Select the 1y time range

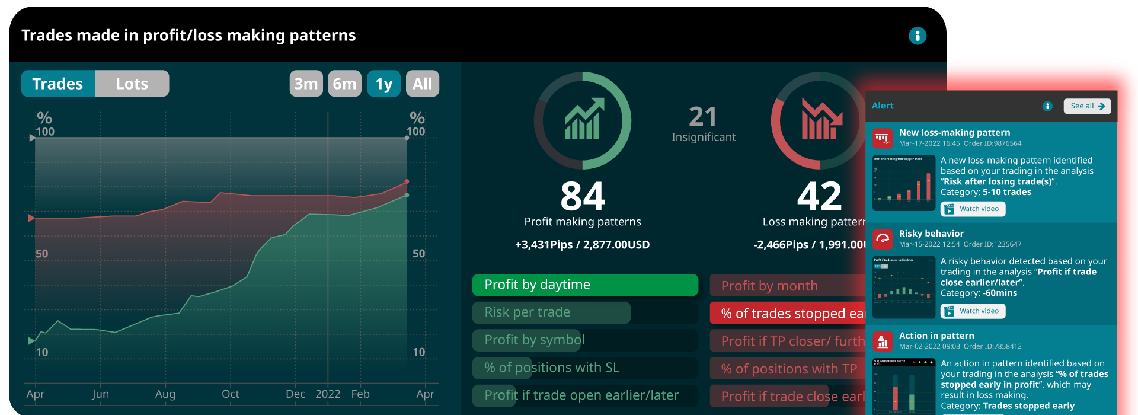(x=383, y=84)
